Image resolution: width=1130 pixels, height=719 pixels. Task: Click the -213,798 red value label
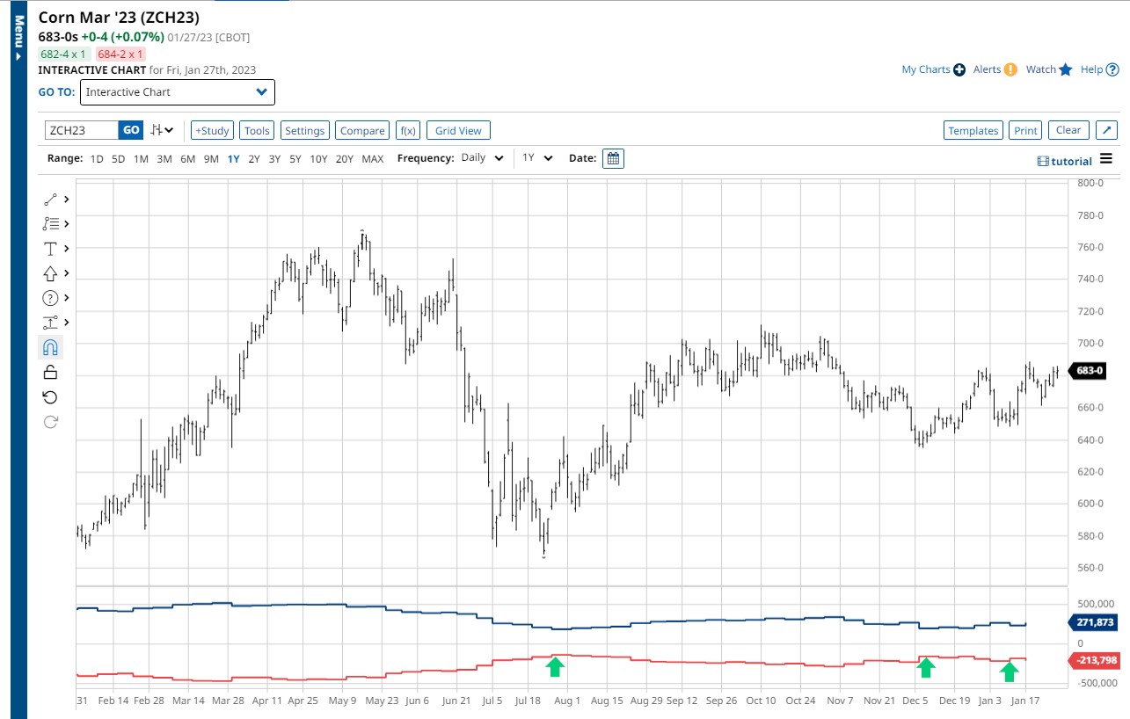pos(1094,660)
